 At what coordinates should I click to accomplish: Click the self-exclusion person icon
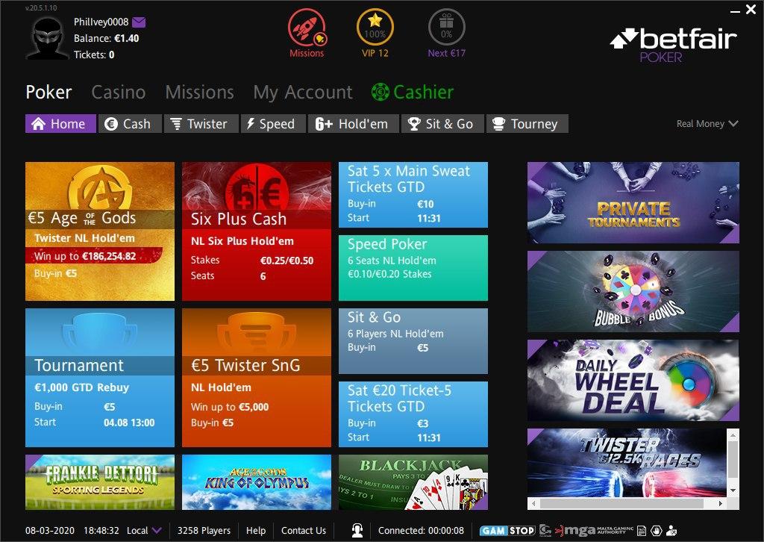tap(671, 530)
